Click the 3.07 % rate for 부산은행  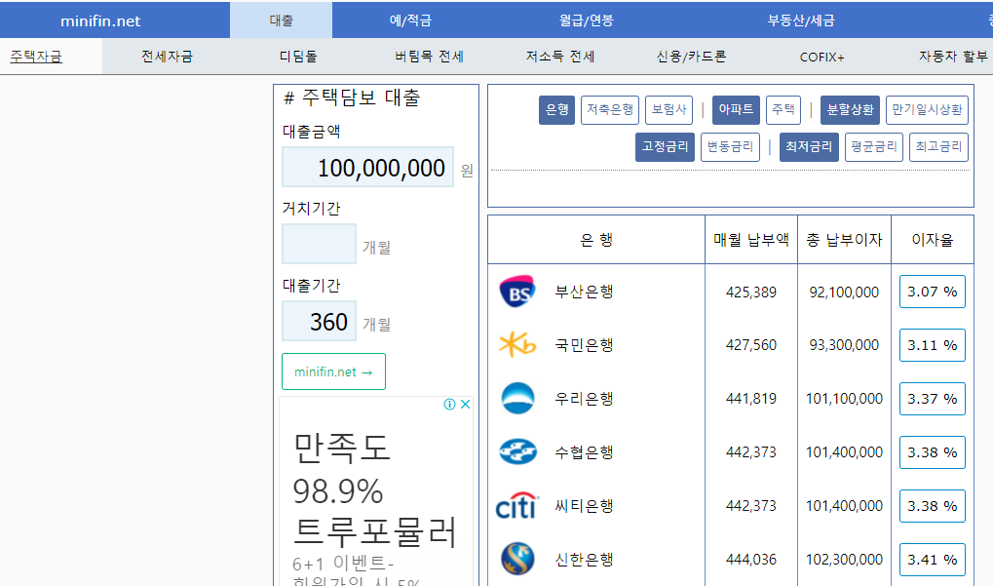pos(933,292)
